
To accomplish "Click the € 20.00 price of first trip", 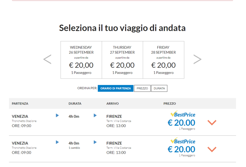I will tap(181, 123).
